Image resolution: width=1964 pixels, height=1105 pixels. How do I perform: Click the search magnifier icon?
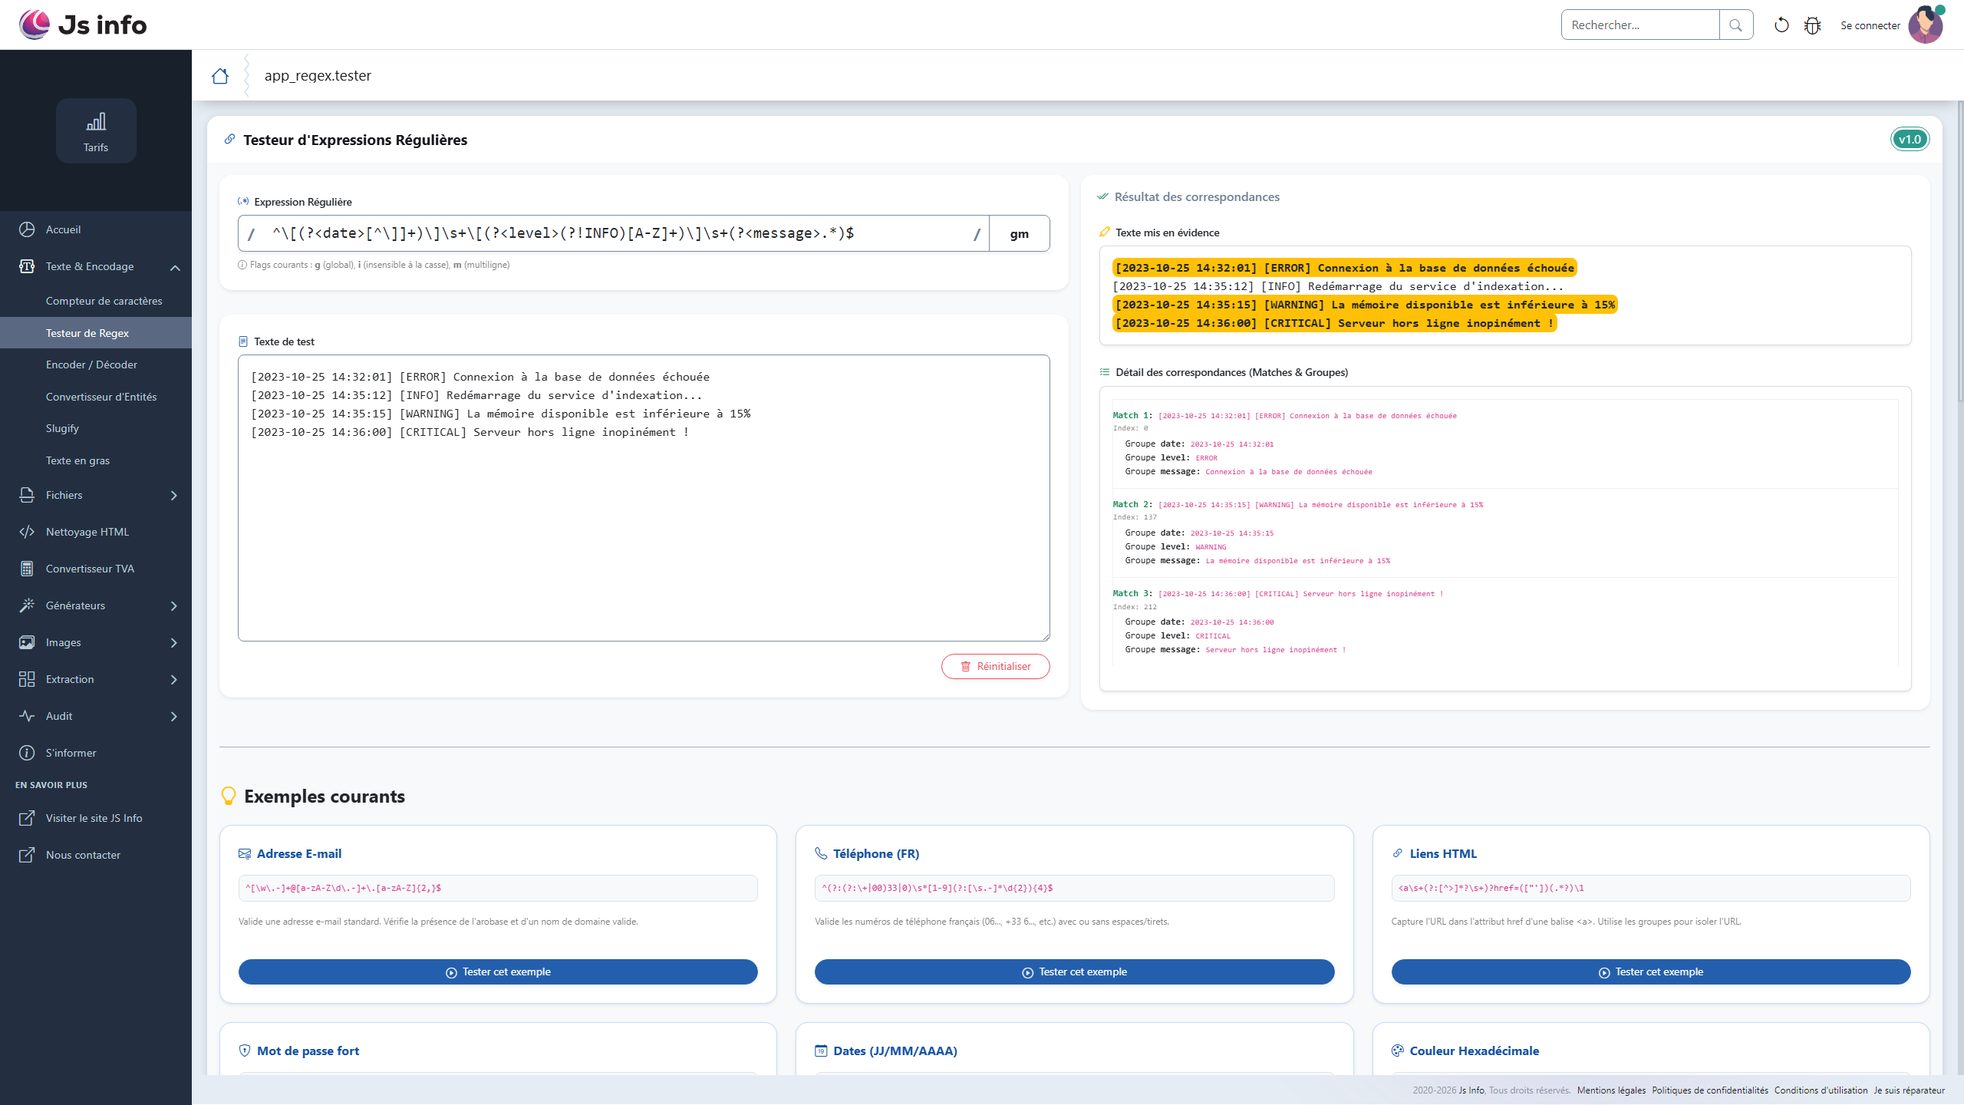tap(1735, 25)
